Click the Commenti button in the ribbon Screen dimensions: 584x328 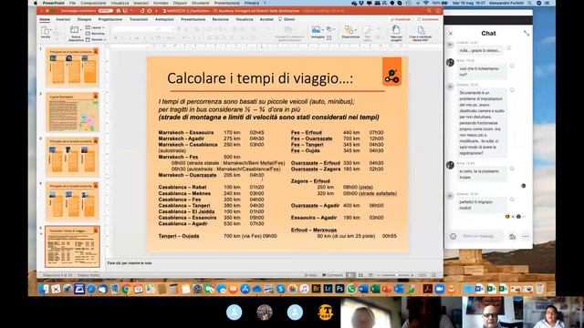coord(428,19)
